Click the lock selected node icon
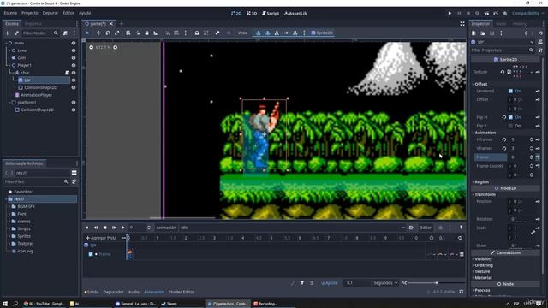The width and height of the screenshot is (548, 308). [197, 33]
